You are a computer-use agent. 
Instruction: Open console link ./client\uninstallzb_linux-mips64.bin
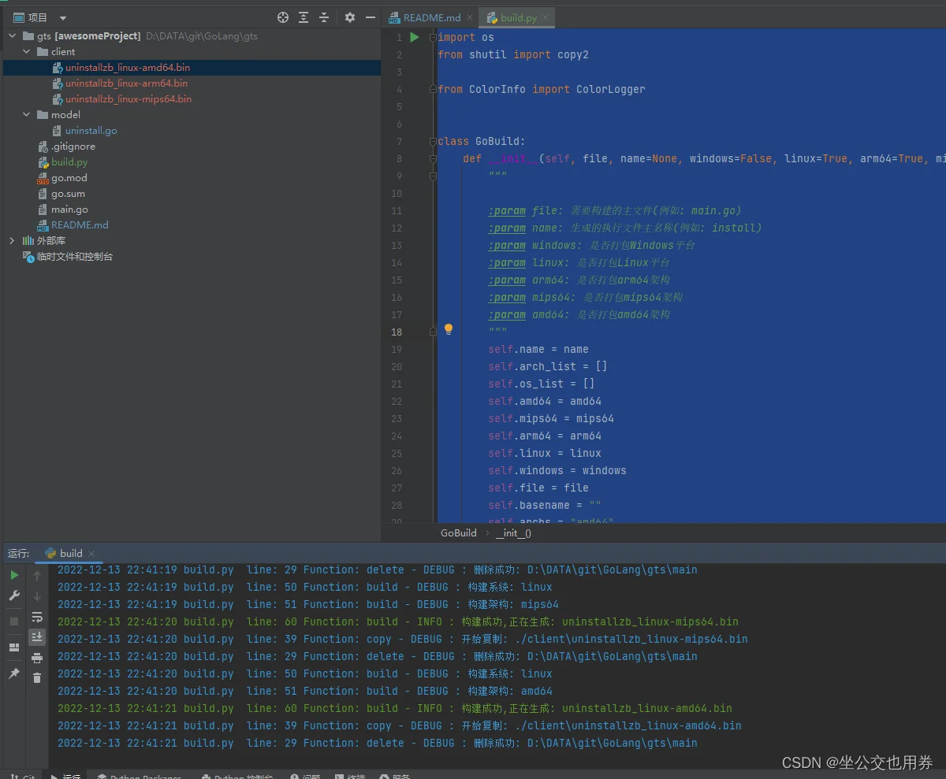click(x=631, y=639)
